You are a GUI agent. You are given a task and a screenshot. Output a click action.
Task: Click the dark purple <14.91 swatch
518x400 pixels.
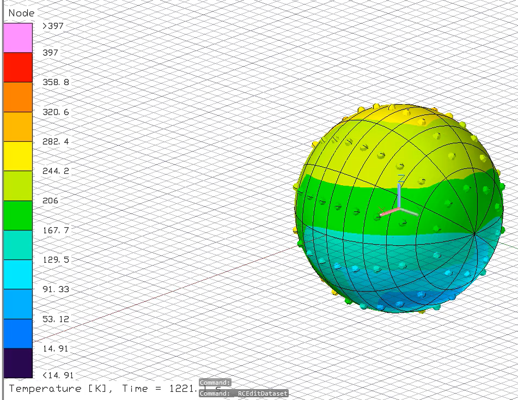click(18, 363)
